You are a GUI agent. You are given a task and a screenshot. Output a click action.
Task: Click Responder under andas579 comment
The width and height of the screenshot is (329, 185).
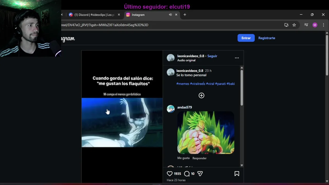(x=199, y=158)
